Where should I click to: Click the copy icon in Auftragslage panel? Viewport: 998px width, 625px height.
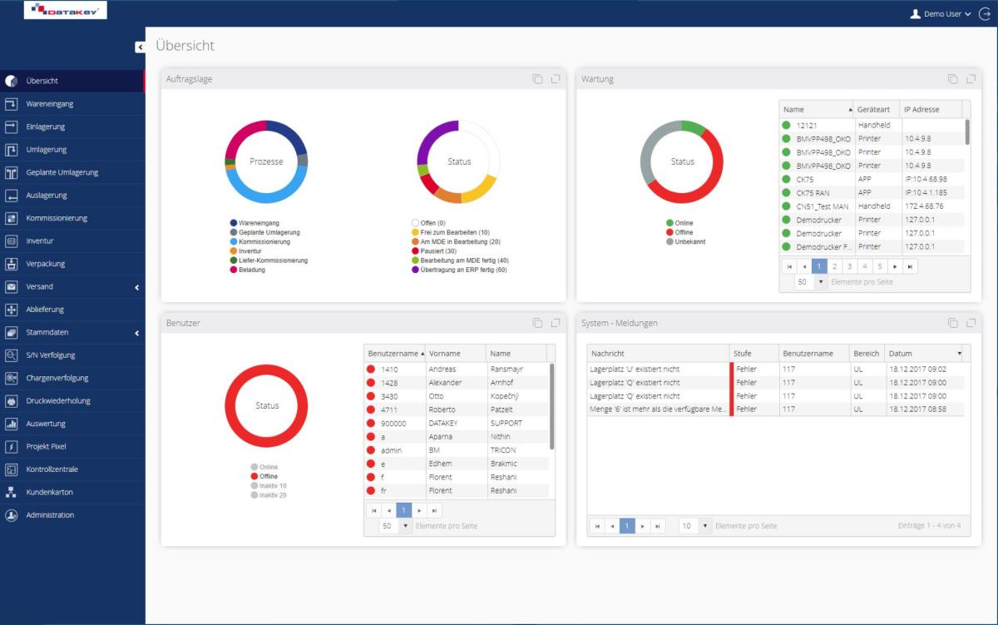pos(537,79)
